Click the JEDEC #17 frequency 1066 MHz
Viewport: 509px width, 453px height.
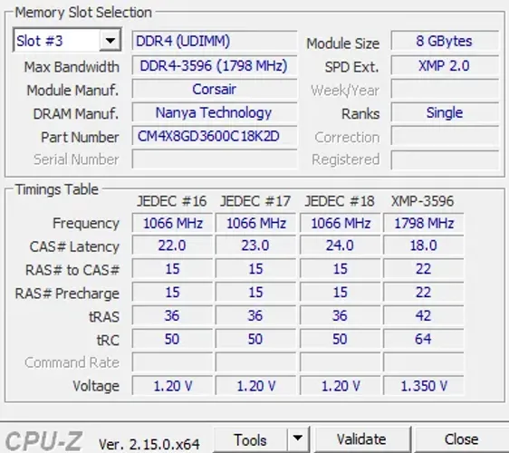(255, 223)
